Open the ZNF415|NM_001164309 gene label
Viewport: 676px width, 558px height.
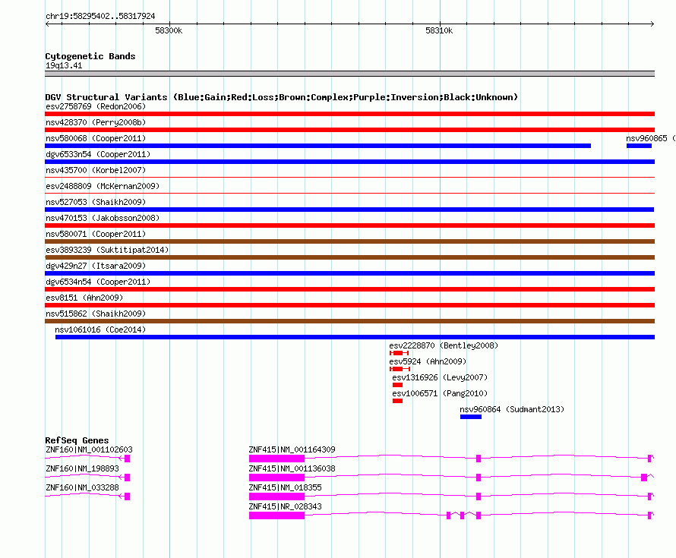coord(292,449)
